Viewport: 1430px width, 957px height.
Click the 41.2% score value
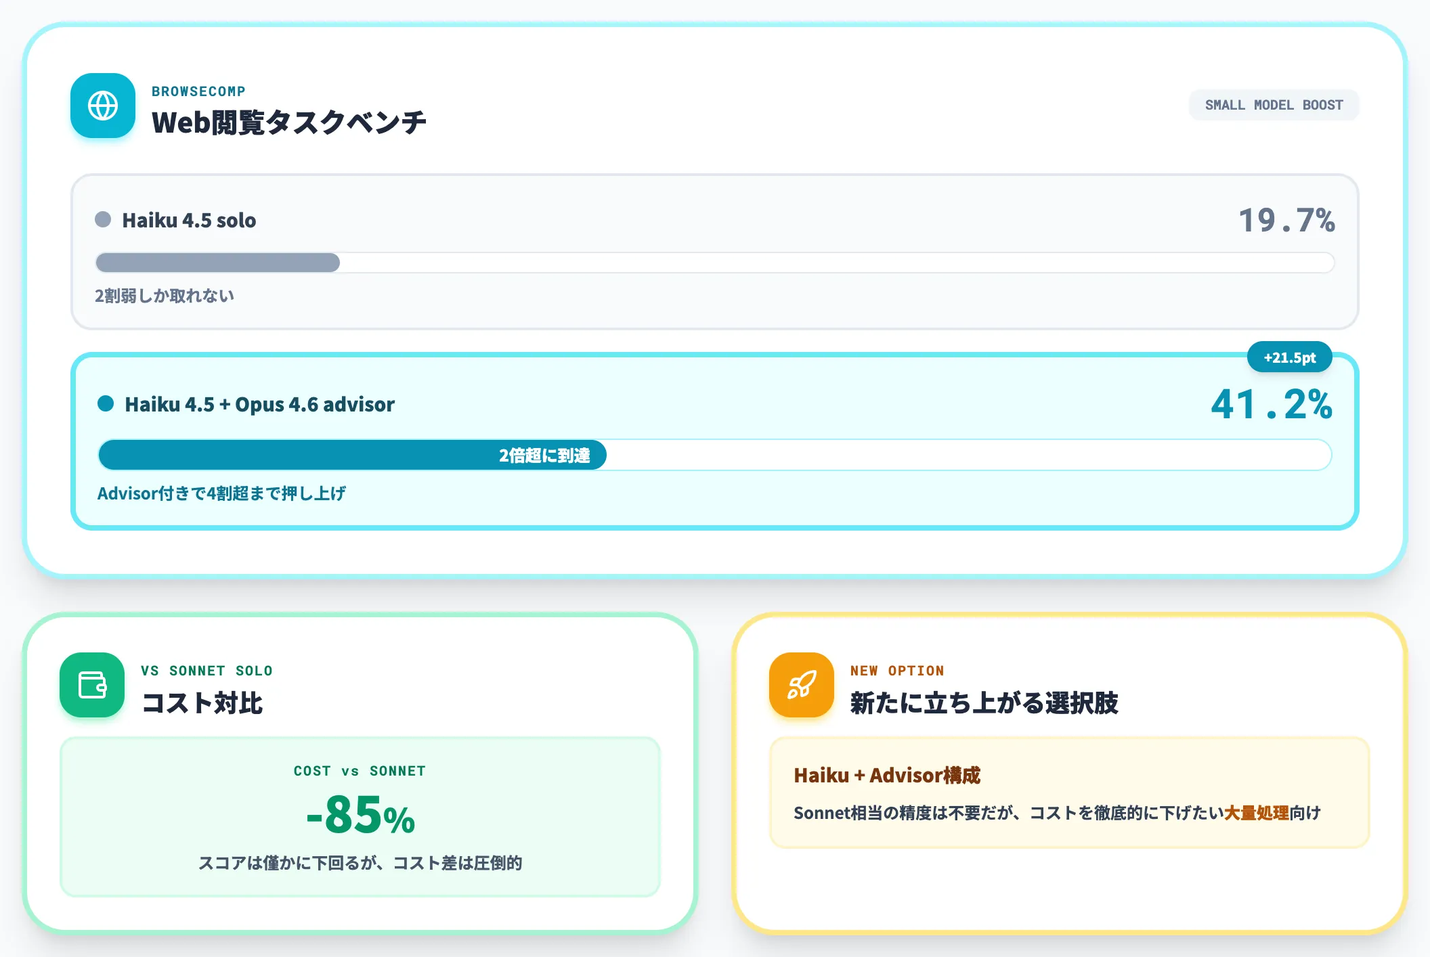coord(1272,404)
